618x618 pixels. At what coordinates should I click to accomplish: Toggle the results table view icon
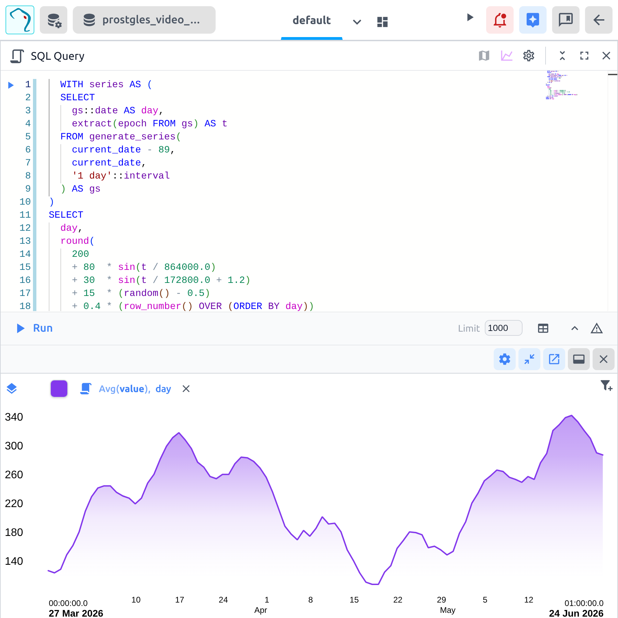[x=543, y=328]
